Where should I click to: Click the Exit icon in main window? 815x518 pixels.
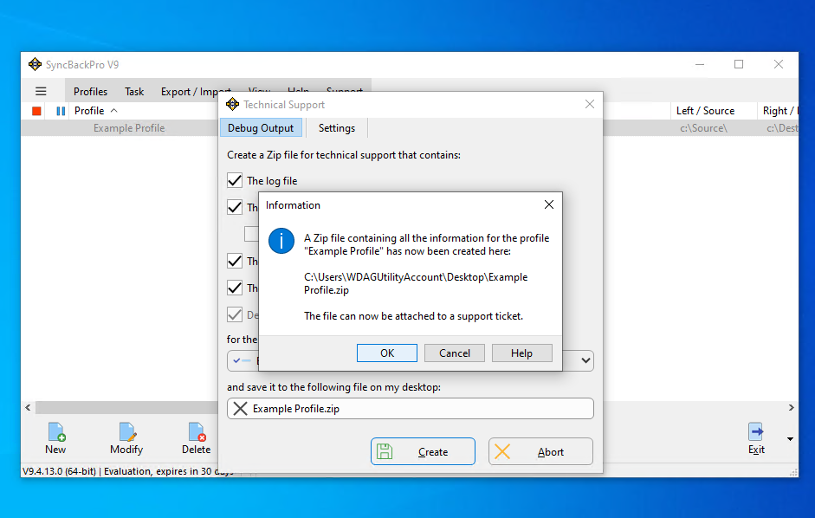[756, 438]
